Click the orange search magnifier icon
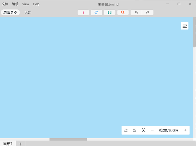The image size is (196, 146). coord(123,12)
